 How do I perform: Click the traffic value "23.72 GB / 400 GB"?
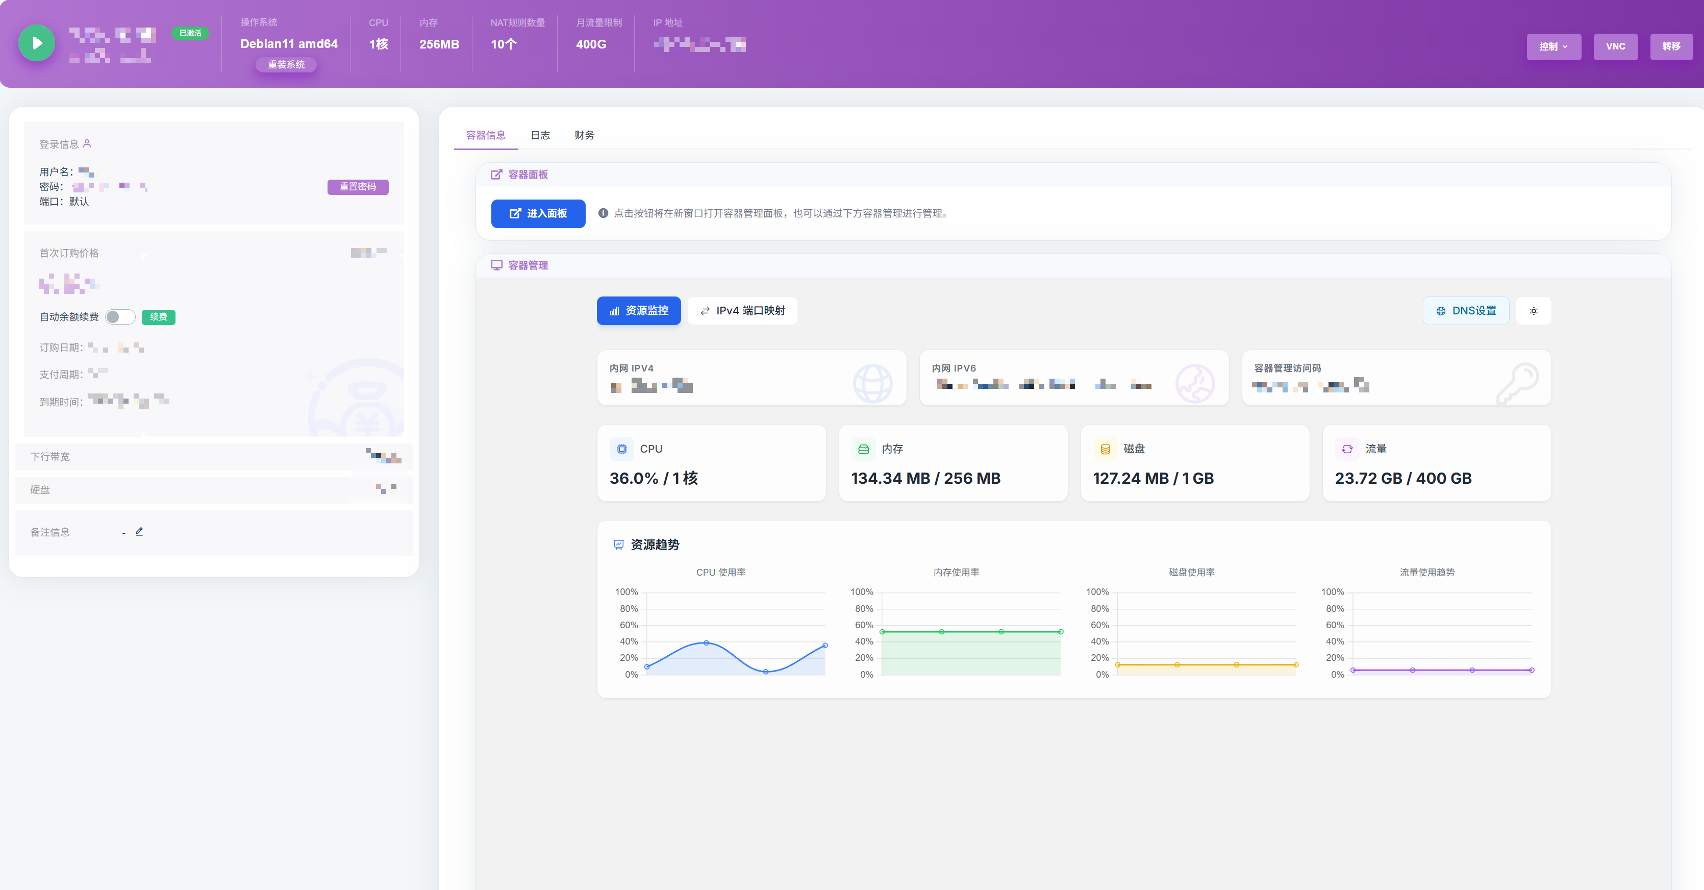(1403, 478)
